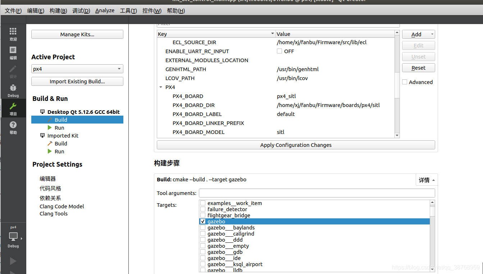The image size is (483, 274).
Task: Click Import Existing Build... button
Action: coord(77,81)
